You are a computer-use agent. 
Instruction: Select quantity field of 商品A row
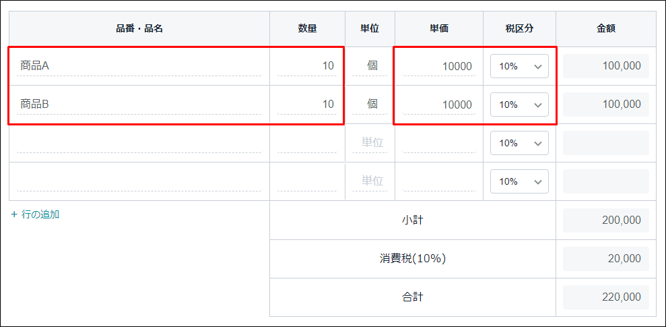click(307, 66)
